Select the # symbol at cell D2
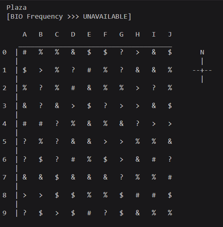This screenshot has height=227, width=223. point(73,88)
